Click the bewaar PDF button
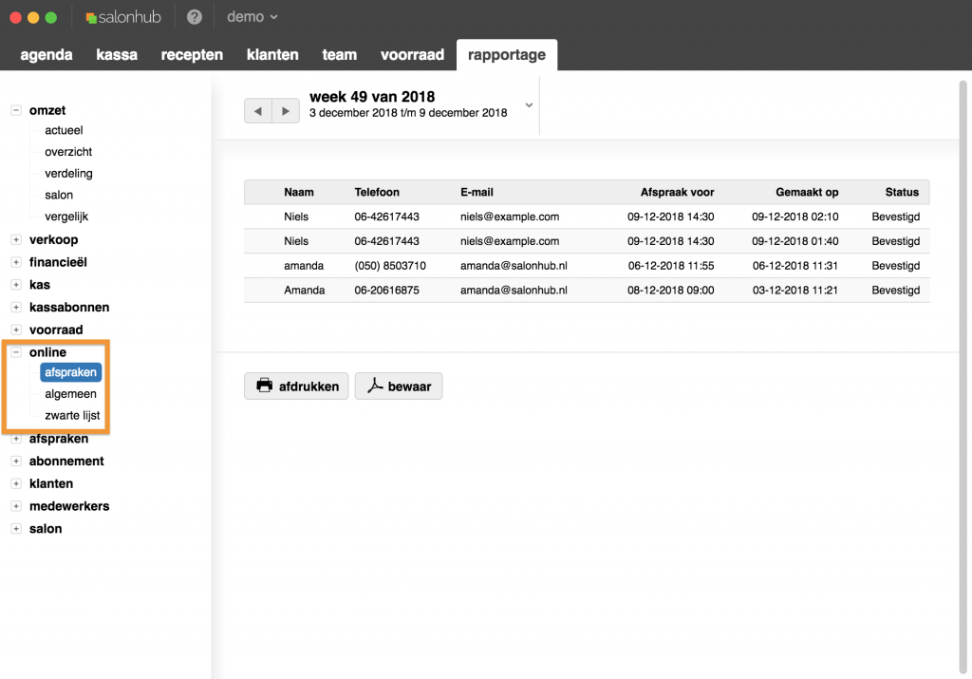 [399, 387]
